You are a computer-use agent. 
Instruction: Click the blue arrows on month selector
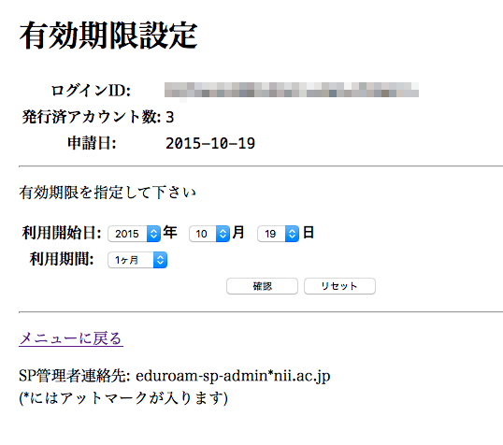(223, 234)
